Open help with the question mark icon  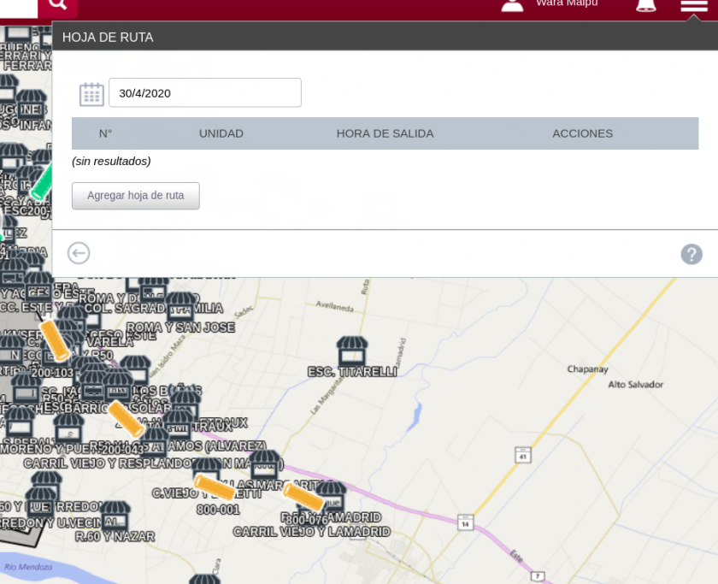[x=692, y=254]
